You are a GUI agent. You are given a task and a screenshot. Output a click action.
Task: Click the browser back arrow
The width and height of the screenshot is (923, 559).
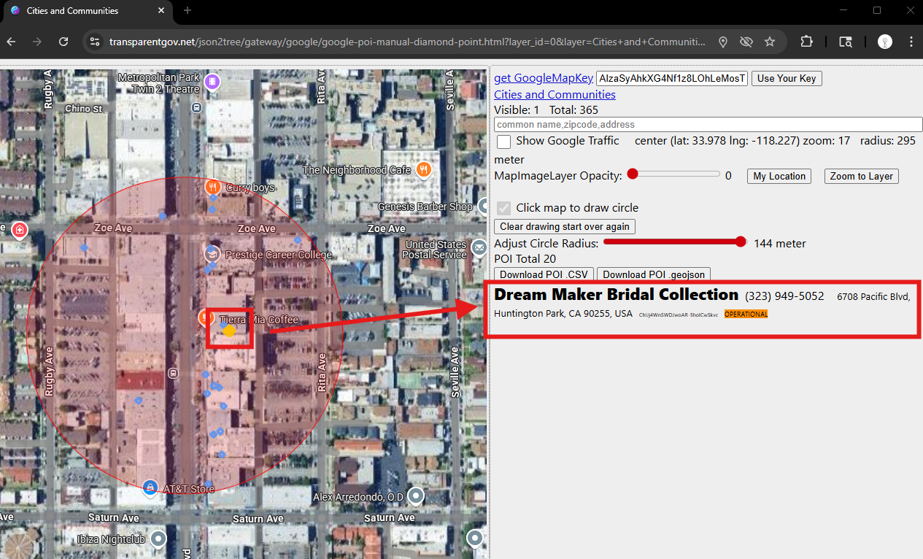(12, 42)
